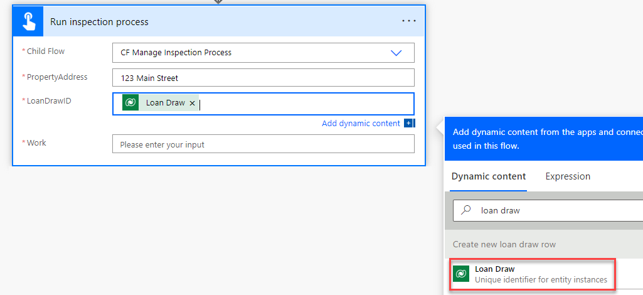Click the Create new loan draw row header

click(x=504, y=244)
